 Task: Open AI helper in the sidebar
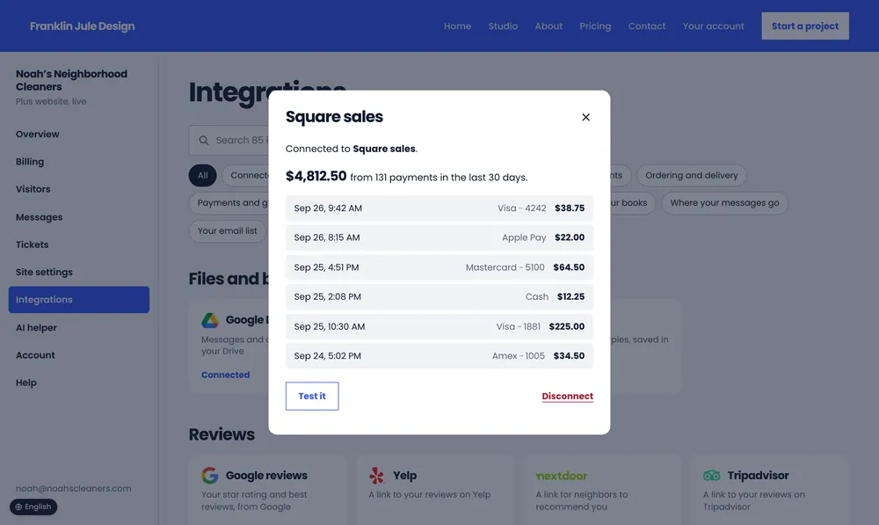(36, 327)
